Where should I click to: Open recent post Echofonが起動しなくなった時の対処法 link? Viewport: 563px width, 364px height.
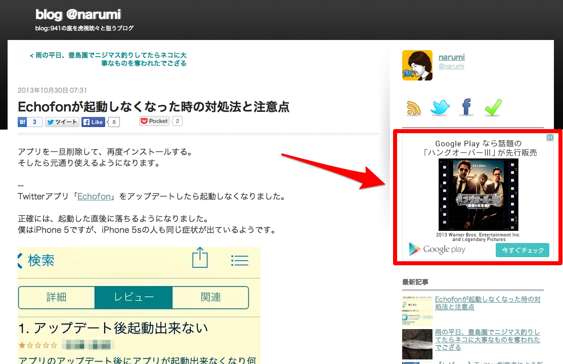(488, 303)
